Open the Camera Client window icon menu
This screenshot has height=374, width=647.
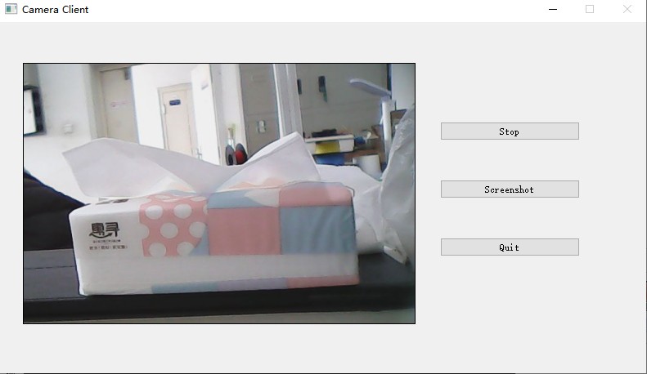pos(11,9)
